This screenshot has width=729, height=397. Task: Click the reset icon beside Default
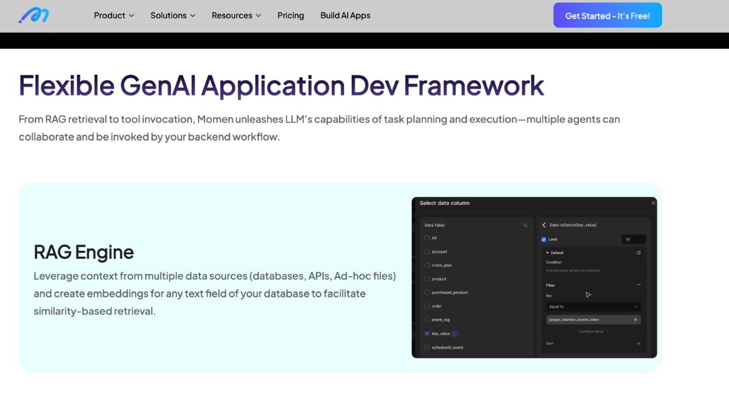638,252
